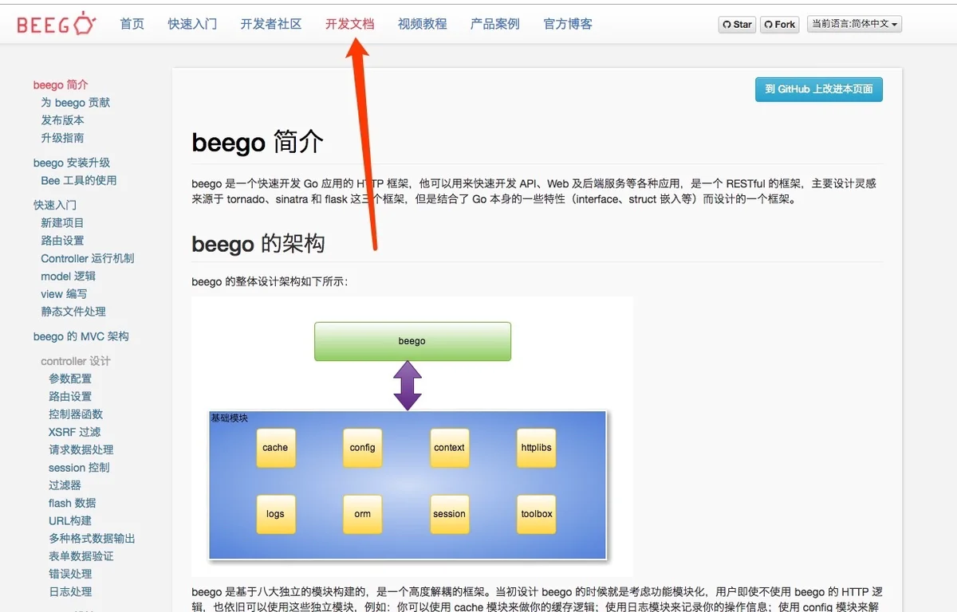Open 升级指南 sidebar link
The height and width of the screenshot is (612, 957).
62,137
